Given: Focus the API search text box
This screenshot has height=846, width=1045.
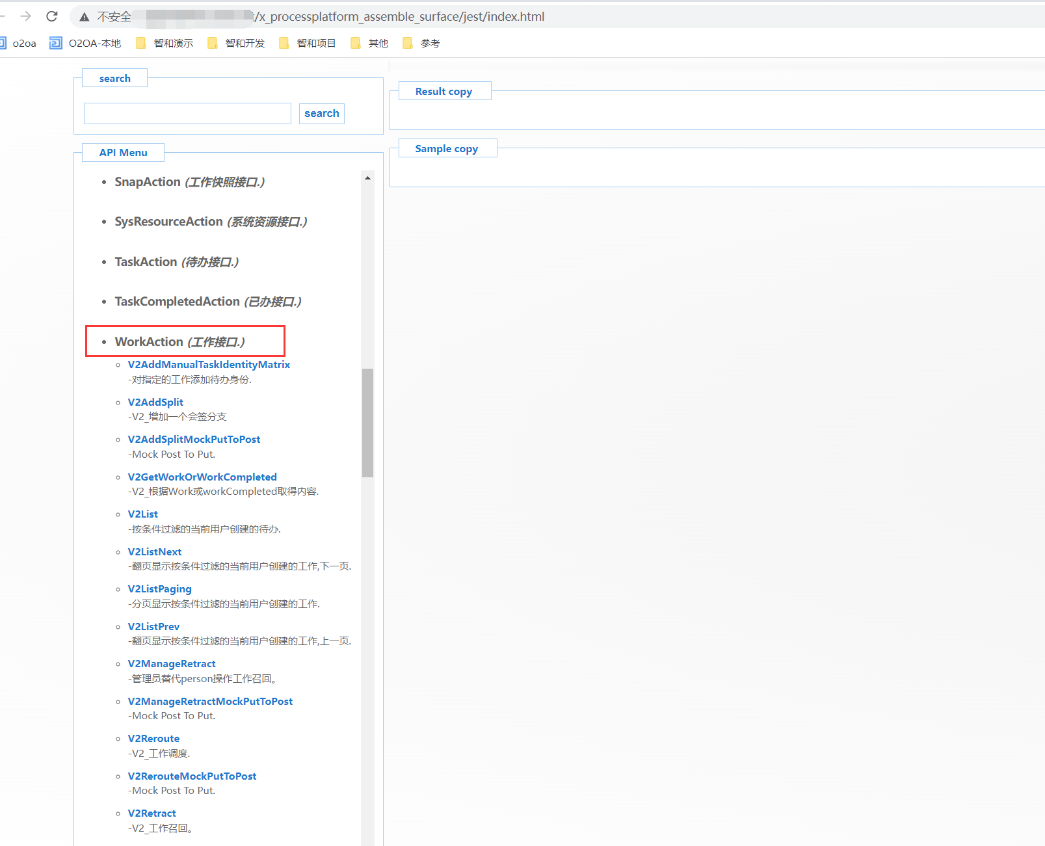Looking at the screenshot, I should tap(187, 113).
